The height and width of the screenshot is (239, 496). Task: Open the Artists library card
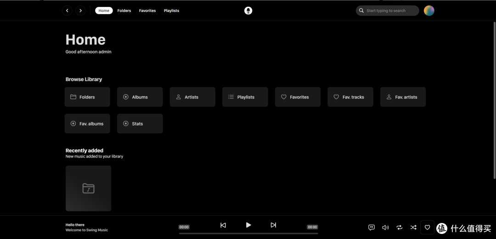pos(192,97)
